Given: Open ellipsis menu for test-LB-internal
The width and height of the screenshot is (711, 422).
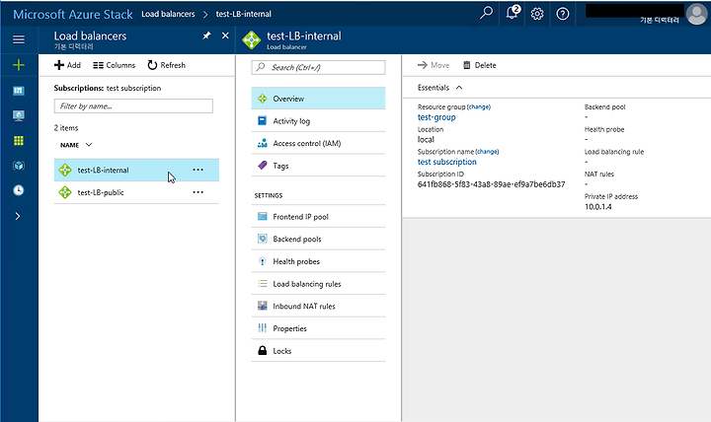Looking at the screenshot, I should pyautogui.click(x=198, y=170).
